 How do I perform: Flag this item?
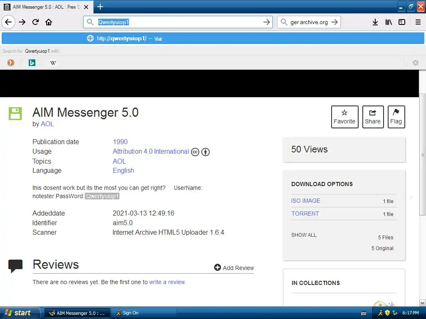tap(396, 117)
